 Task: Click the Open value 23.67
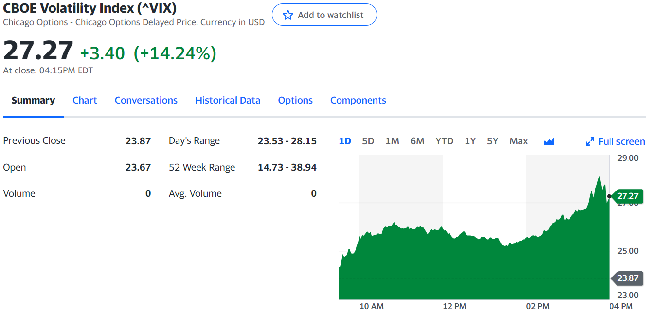pos(138,167)
